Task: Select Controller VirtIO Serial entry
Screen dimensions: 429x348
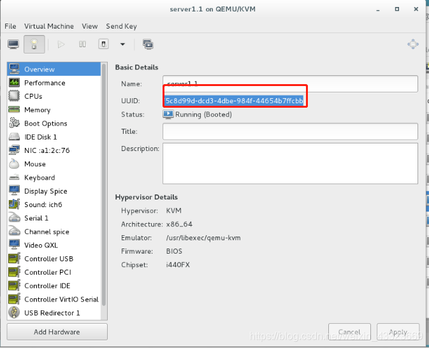Action: pos(54,300)
